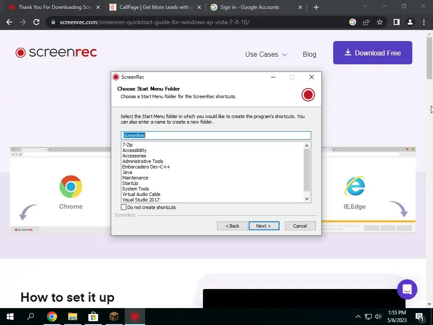Click the page vertical scrollbar thumb
Image resolution: width=433 pixels, height=325 pixels.
coord(429,58)
